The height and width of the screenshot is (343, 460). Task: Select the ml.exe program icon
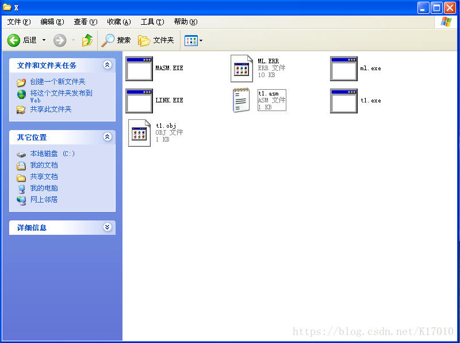pos(344,68)
